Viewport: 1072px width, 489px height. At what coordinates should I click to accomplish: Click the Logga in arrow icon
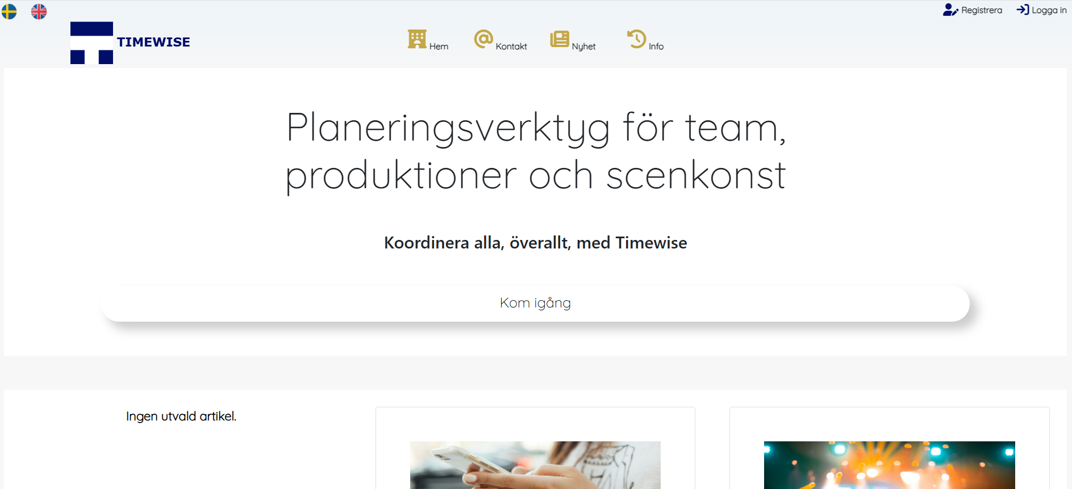1023,10
